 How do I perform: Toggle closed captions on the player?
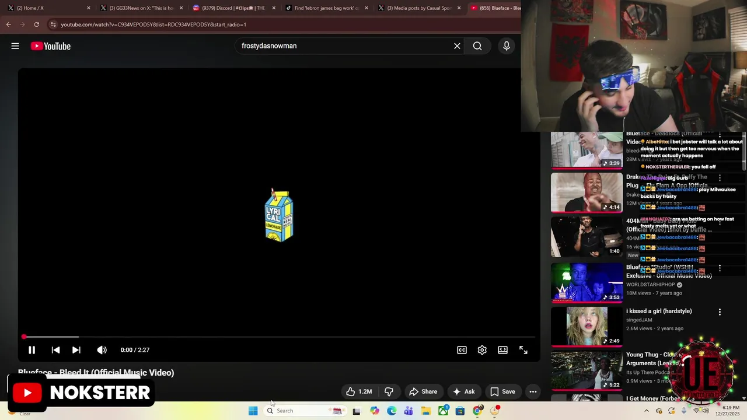[x=462, y=350]
